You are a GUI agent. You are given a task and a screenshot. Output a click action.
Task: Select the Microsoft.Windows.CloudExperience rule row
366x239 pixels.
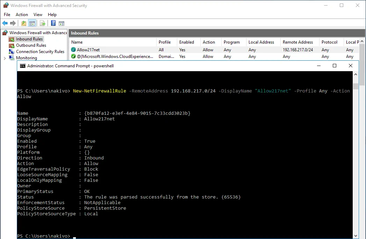click(115, 57)
